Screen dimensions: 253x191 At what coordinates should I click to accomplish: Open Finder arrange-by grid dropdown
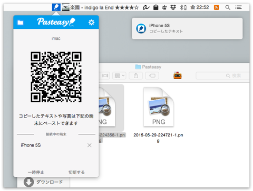(119, 76)
